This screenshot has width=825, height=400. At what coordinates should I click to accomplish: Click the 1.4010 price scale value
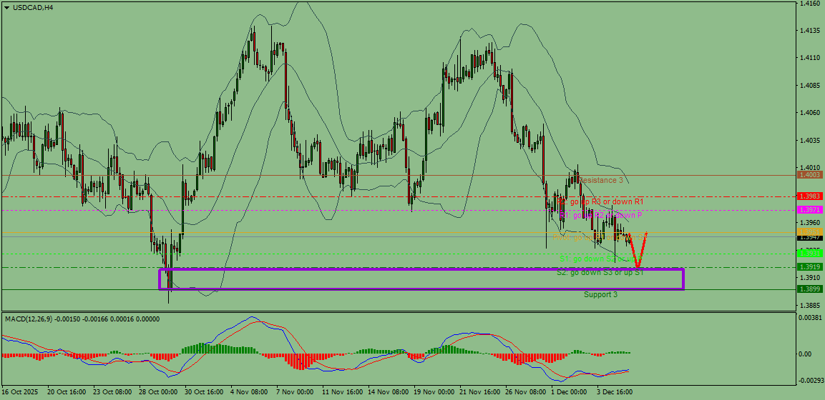click(809, 167)
